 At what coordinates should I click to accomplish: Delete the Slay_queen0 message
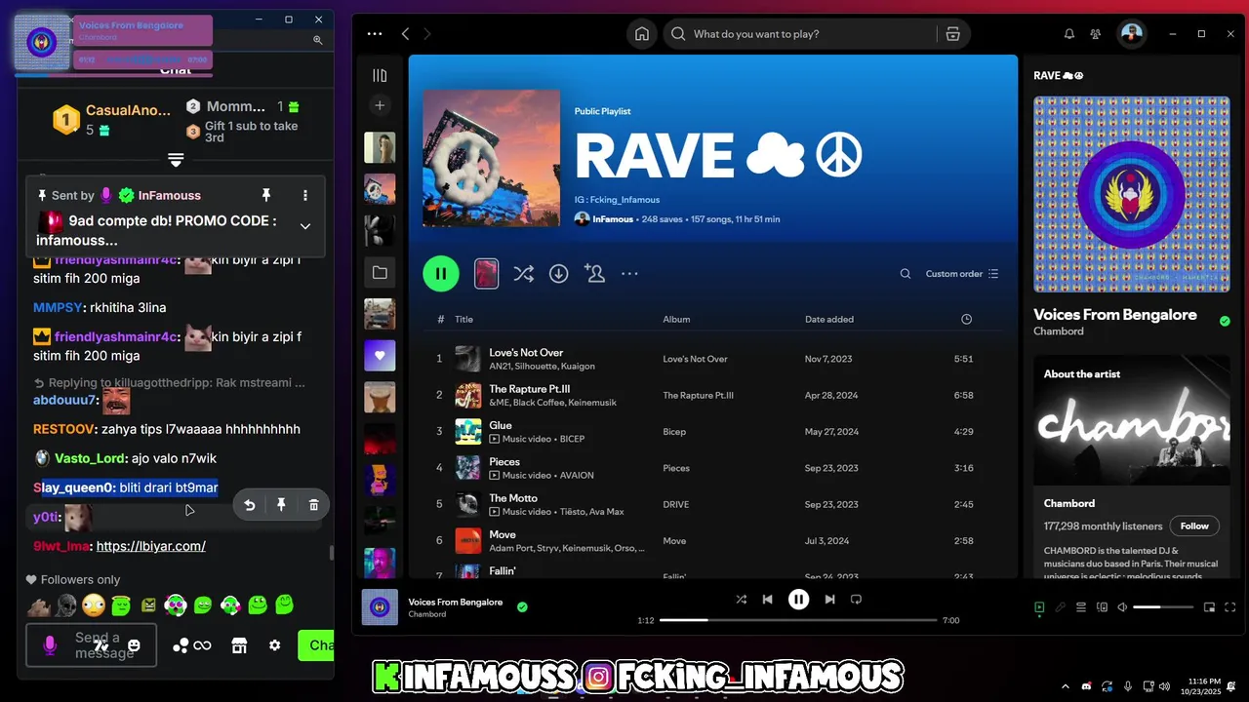tap(313, 505)
